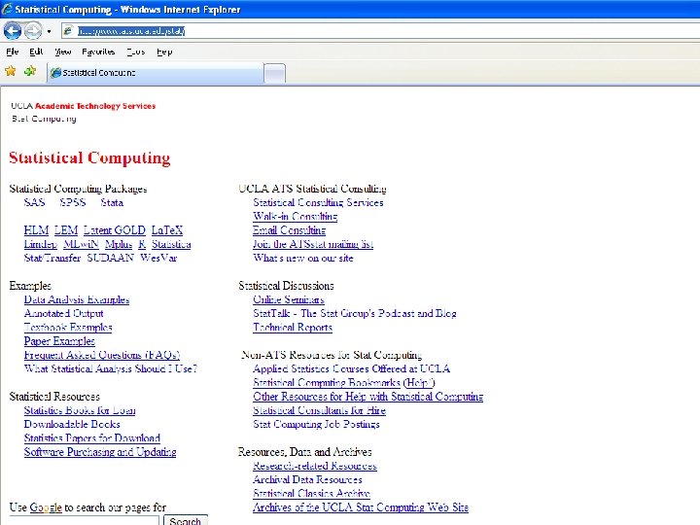Click the Search button
700x525 pixels.
[x=186, y=520]
